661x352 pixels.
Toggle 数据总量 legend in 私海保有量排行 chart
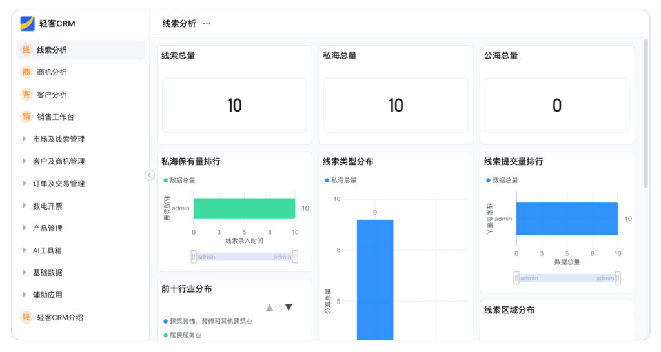pyautogui.click(x=179, y=181)
